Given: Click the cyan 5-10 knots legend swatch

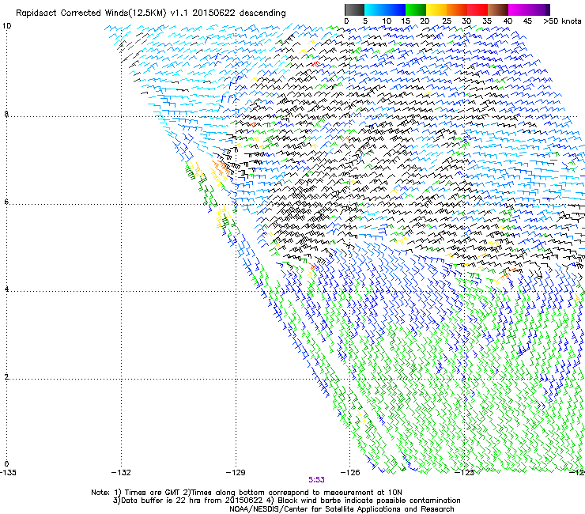Looking at the screenshot, I should [375, 9].
